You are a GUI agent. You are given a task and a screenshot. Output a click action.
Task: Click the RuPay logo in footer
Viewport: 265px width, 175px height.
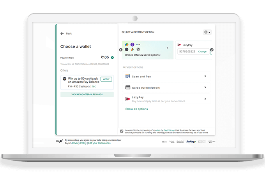click(191, 142)
